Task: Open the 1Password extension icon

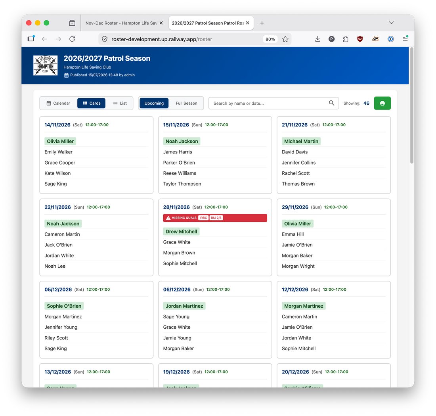Action: (390, 39)
